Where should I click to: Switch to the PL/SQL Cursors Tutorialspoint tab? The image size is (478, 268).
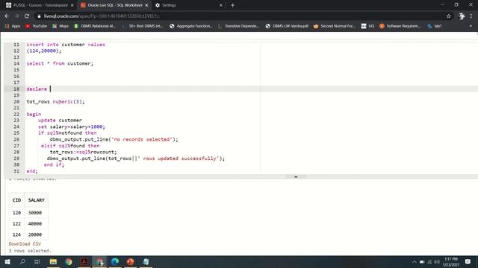pyautogui.click(x=40, y=5)
